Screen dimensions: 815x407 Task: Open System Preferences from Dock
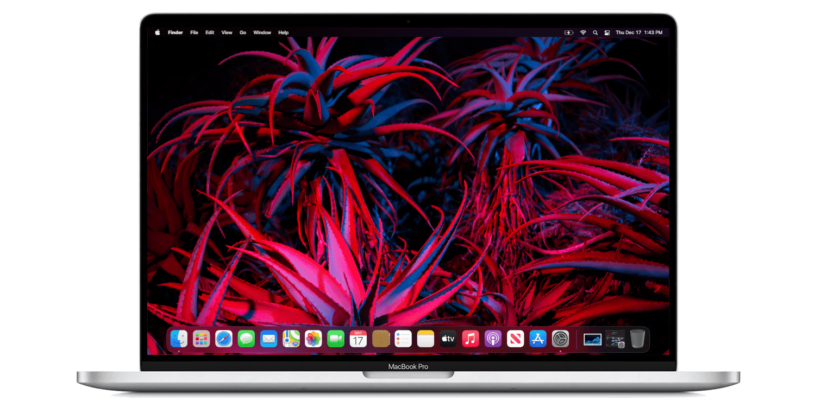tap(560, 339)
